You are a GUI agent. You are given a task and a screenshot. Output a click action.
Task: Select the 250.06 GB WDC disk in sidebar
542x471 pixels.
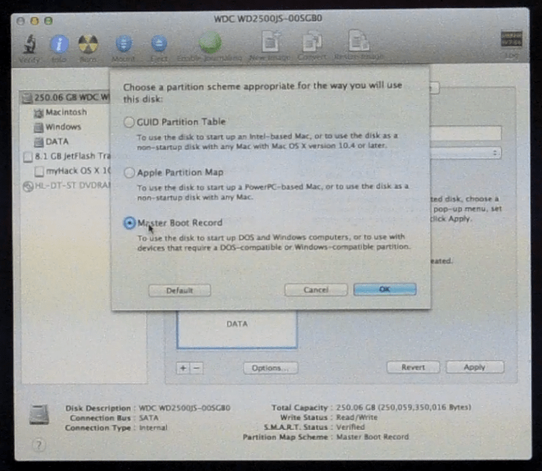[x=65, y=98]
